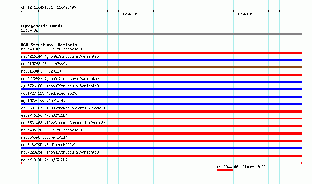Screen dimensions: 312x184
Task: Click the gray 12q24.32 cytogenetic band bar
Action: (x=161, y=34)
